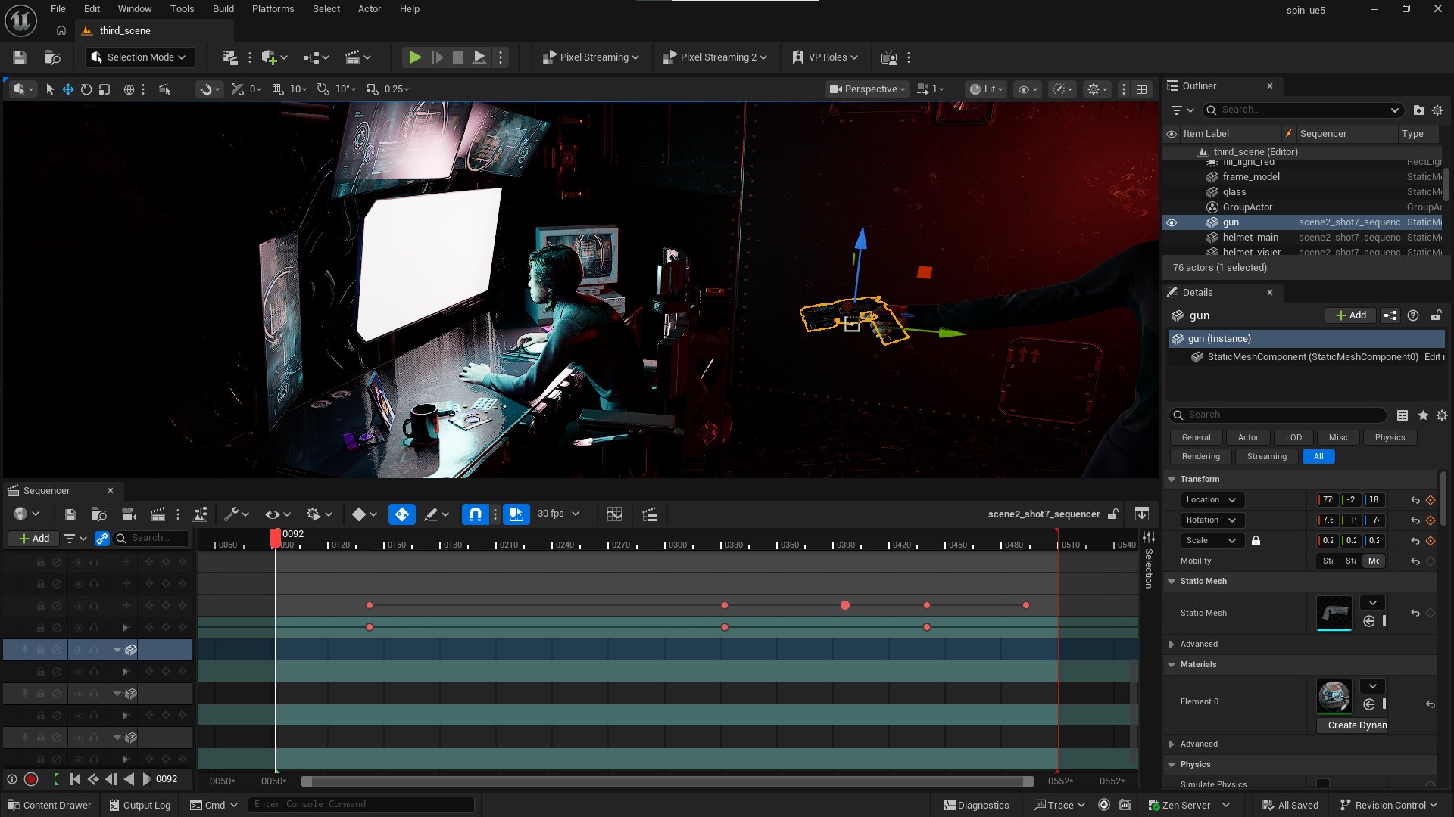1454x817 pixels.
Task: Toggle rotation snap in viewport toolbar
Action: [323, 89]
